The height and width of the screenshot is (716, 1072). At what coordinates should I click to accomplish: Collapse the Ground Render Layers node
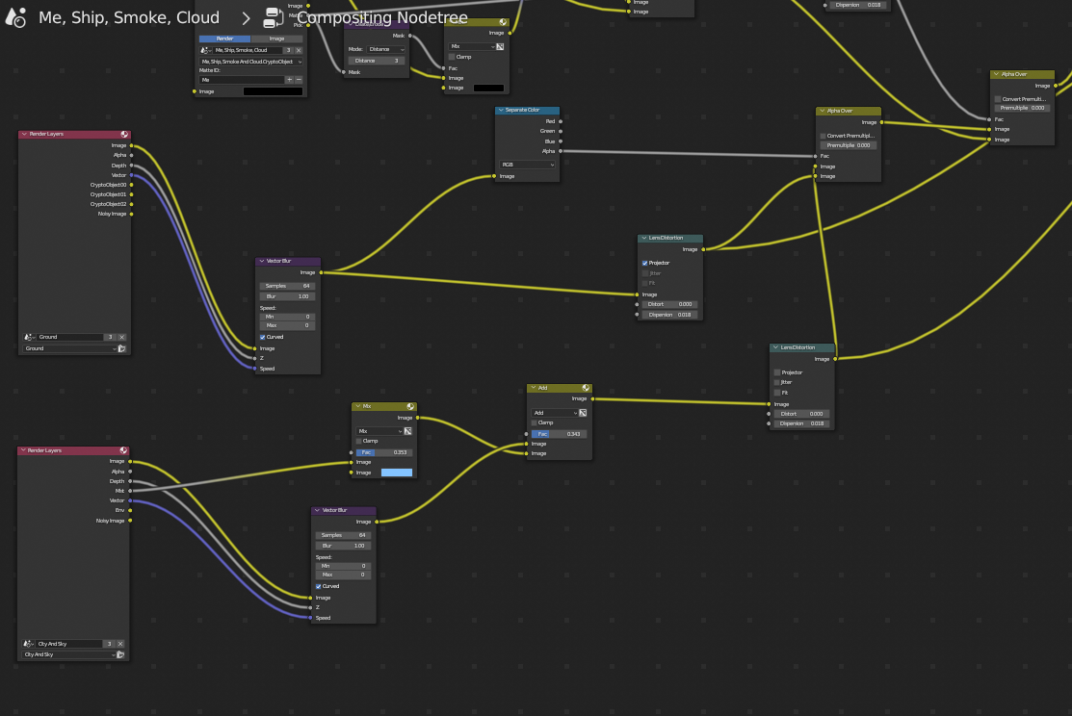coord(25,134)
